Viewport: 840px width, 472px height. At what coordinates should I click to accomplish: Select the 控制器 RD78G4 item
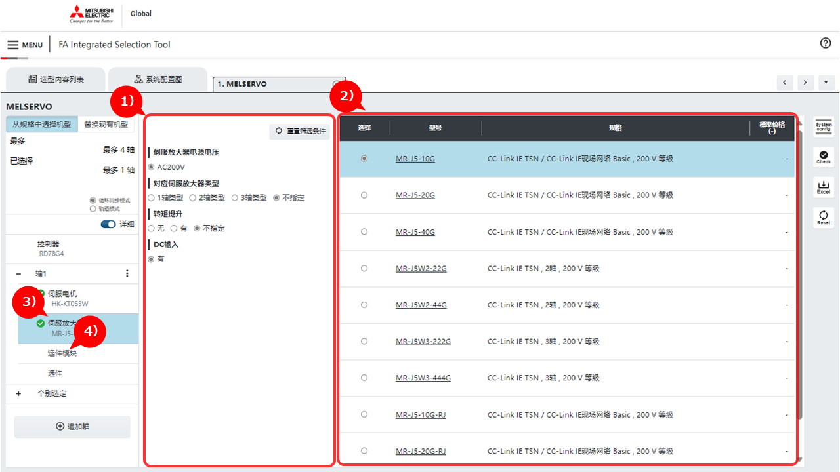coord(72,248)
